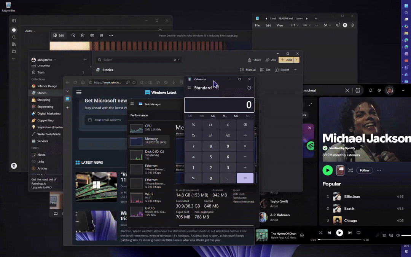
Task: Skip to previous track in Spotify
Action: (x=330, y=233)
